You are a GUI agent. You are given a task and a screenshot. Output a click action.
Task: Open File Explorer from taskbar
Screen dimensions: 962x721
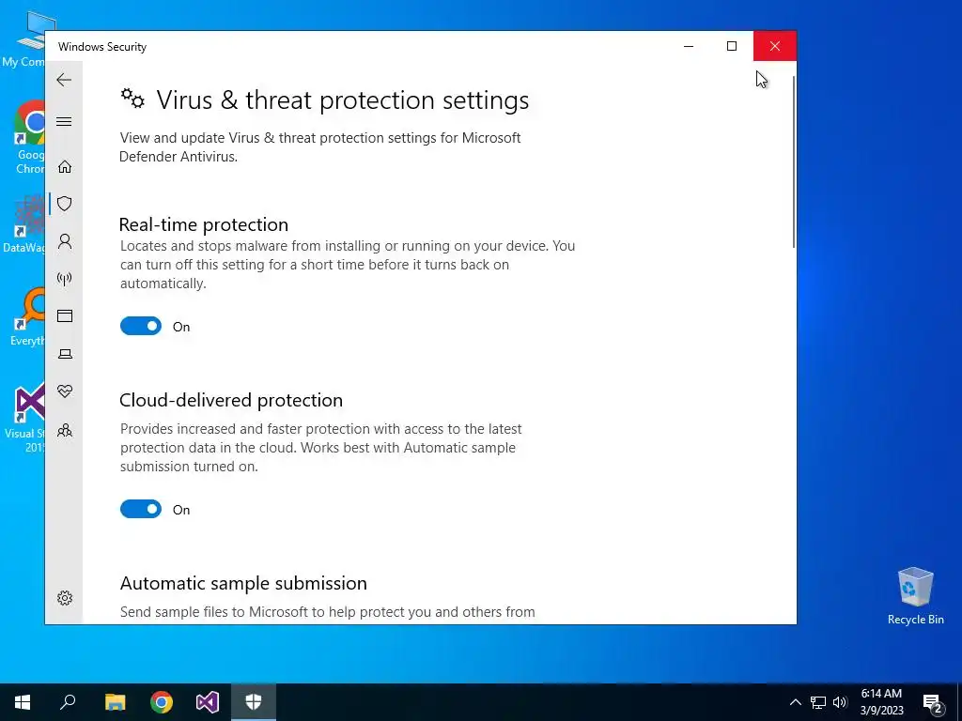tap(115, 702)
